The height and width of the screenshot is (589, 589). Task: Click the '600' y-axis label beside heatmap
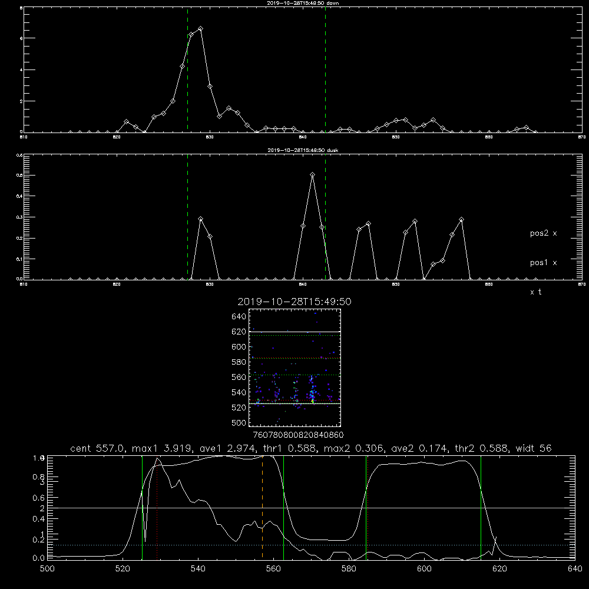click(x=239, y=347)
